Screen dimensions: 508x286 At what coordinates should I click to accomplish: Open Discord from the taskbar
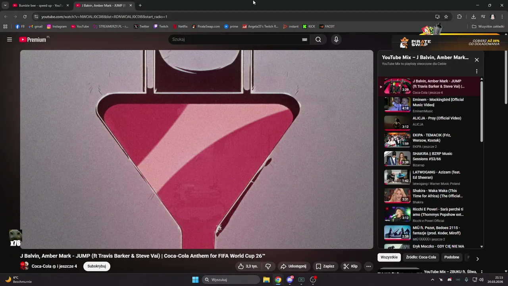point(290,280)
